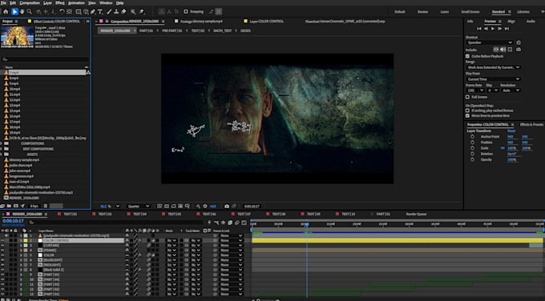Enable the Full Screen checkbox
Viewport: 545px width, 301px height.
point(468,97)
